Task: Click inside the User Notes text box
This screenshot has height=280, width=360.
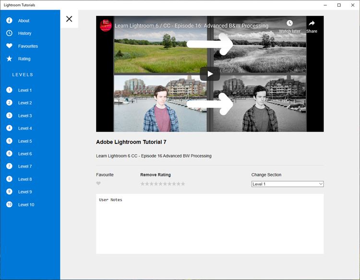Action: coord(210,224)
